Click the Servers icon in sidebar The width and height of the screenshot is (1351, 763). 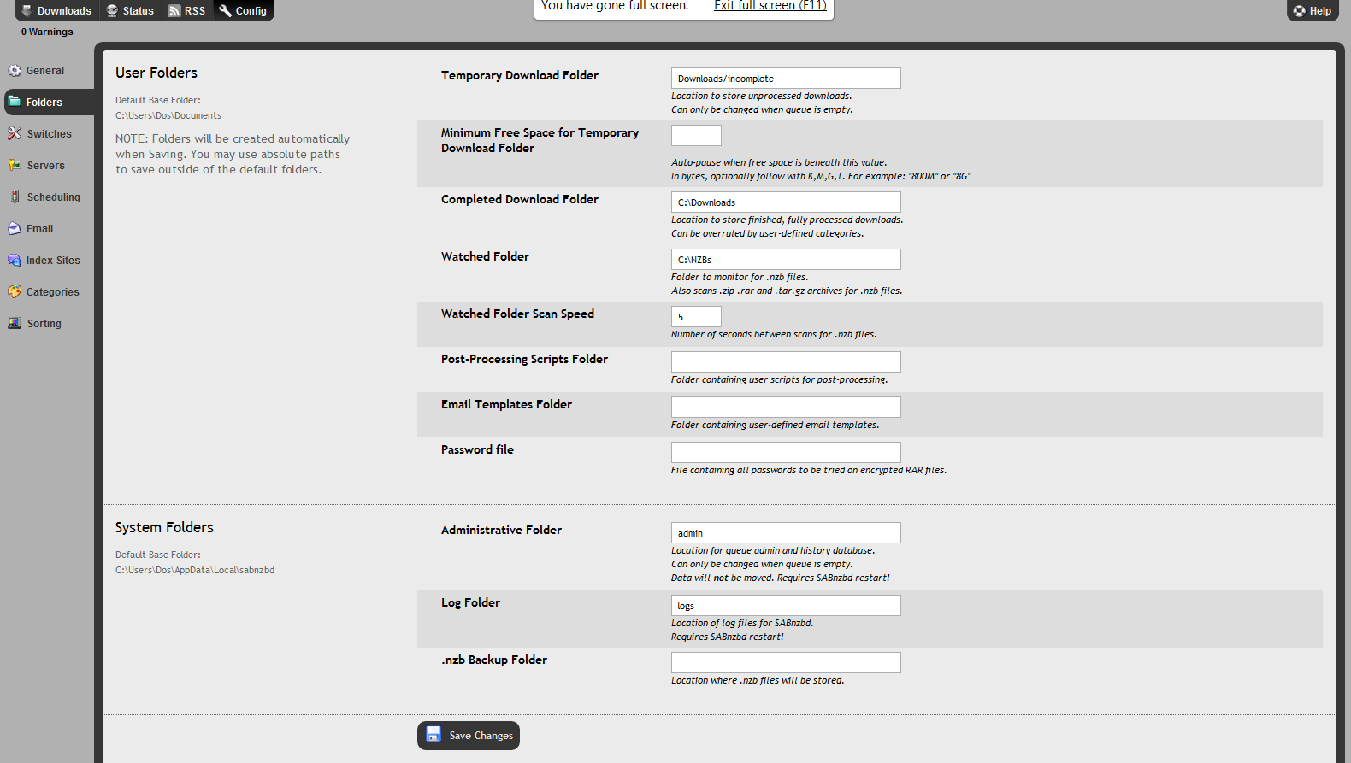point(15,166)
